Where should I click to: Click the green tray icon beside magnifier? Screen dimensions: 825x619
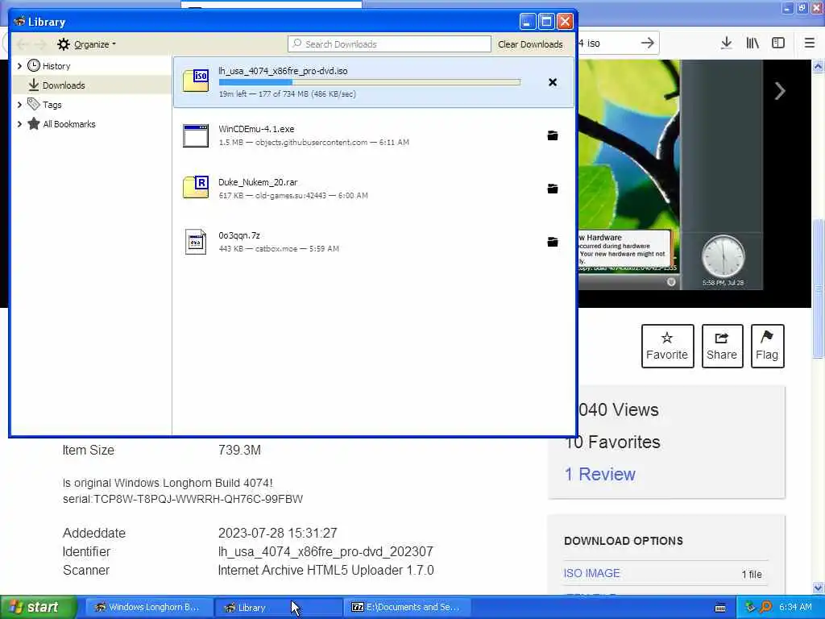pyautogui.click(x=751, y=607)
